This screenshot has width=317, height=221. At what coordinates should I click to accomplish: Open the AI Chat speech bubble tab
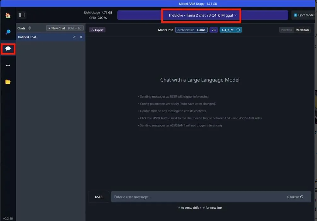coord(8,48)
